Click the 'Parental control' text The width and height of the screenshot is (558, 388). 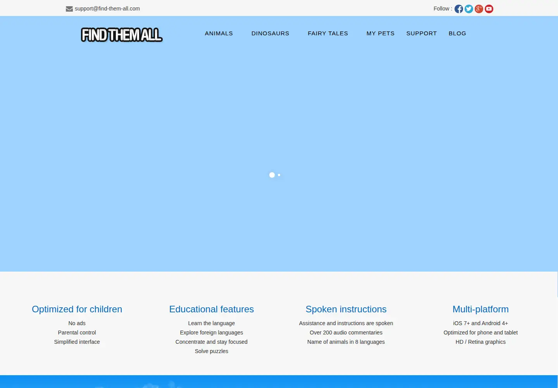[77, 333]
